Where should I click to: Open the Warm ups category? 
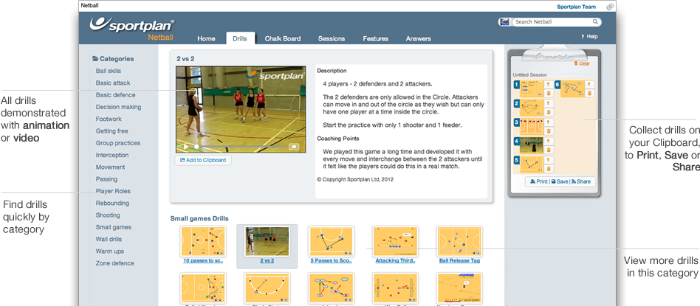coord(110,251)
